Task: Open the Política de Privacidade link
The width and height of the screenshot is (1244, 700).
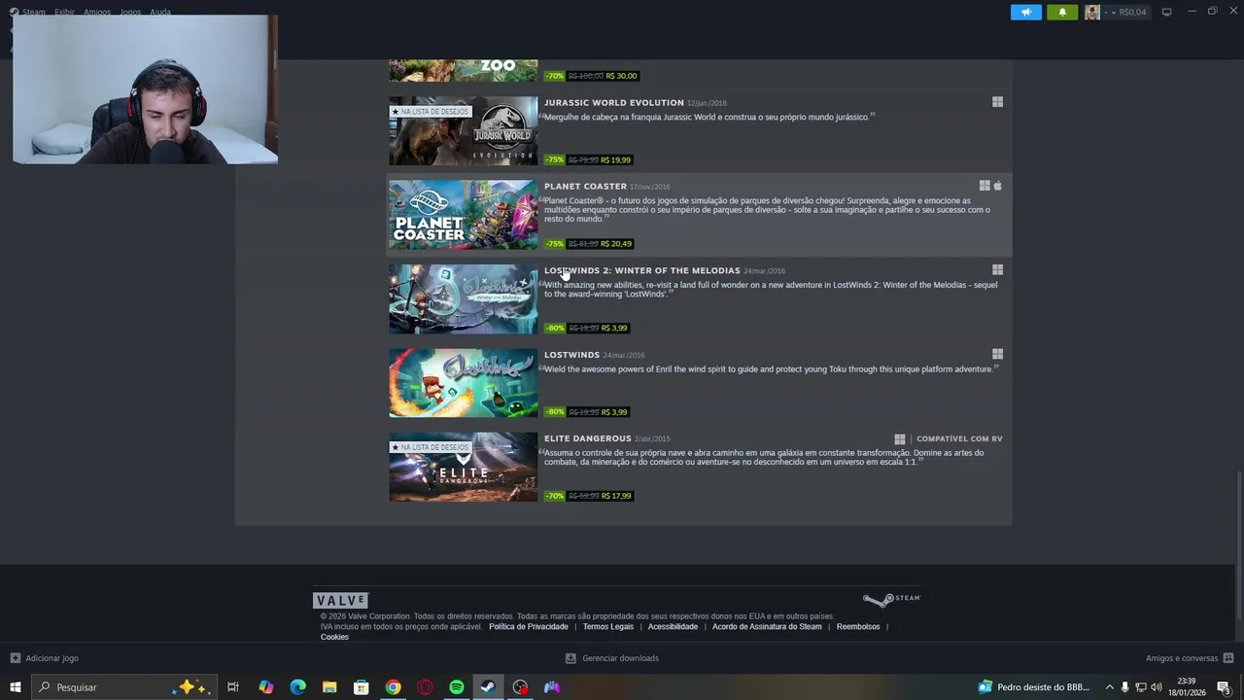Action: click(x=529, y=627)
